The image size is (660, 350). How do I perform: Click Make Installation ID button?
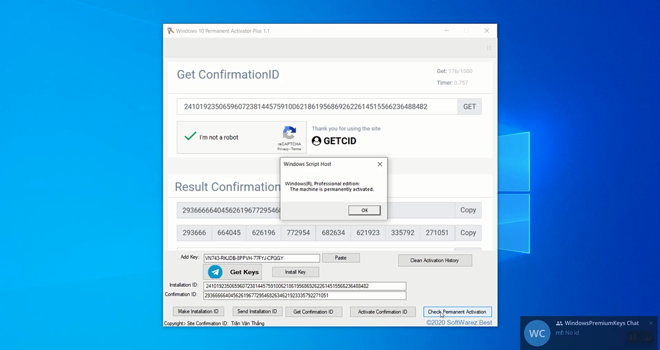[198, 311]
